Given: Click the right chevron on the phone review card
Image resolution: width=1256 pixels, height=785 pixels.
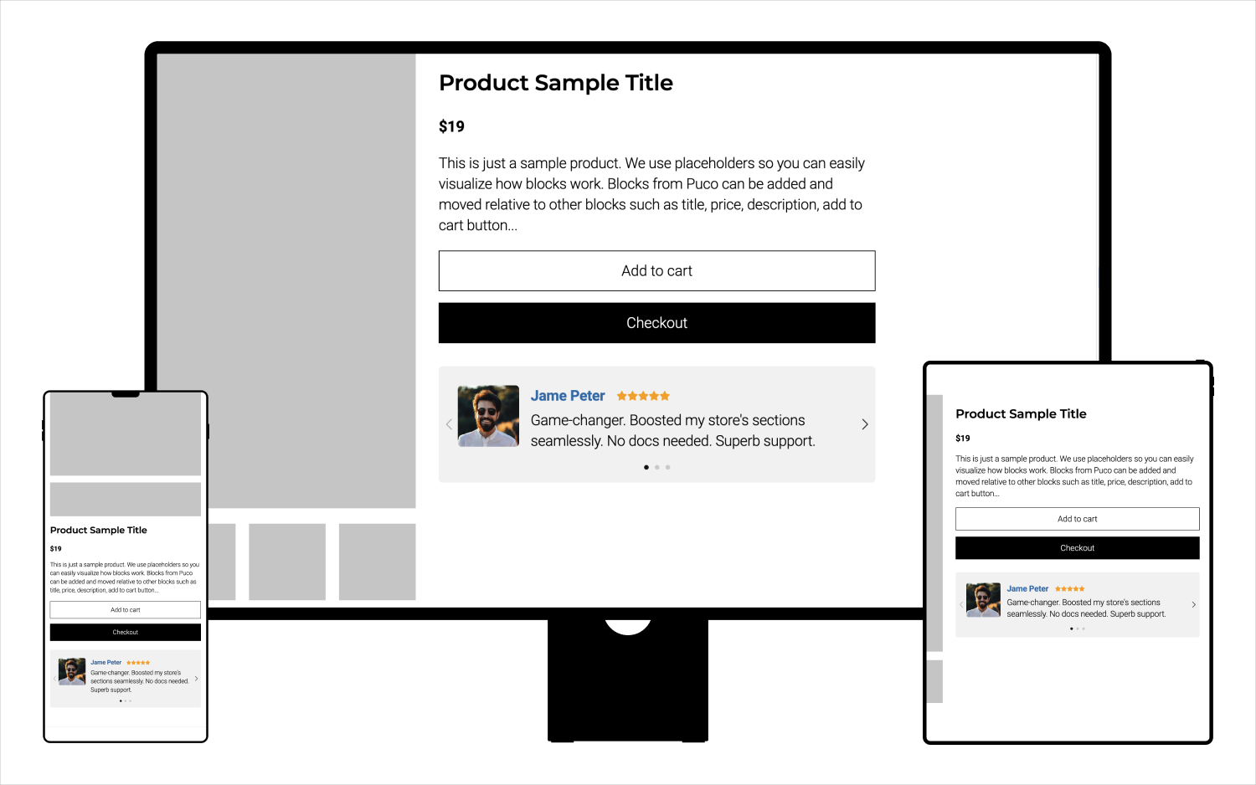Looking at the screenshot, I should tap(195, 679).
